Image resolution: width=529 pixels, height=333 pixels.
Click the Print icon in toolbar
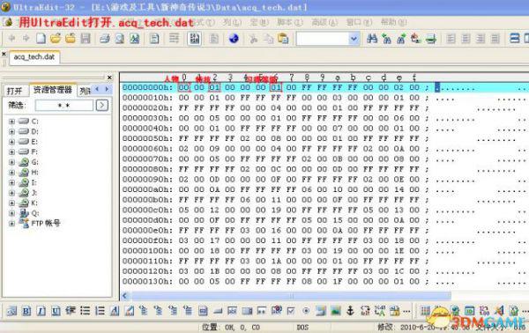(x=105, y=39)
